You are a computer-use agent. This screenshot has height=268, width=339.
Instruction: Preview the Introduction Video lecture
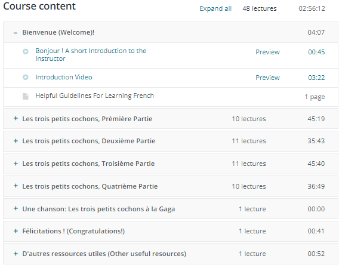[x=267, y=78]
